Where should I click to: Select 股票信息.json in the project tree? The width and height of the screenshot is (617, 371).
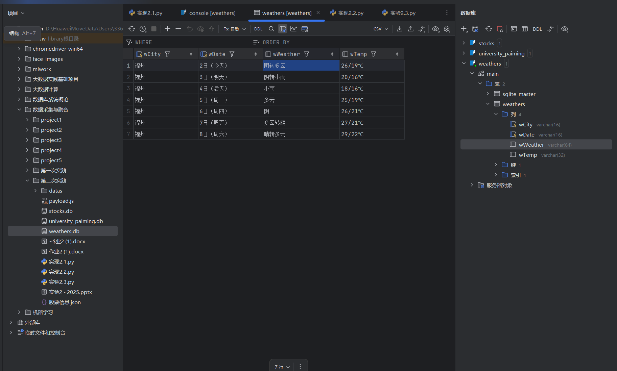[x=65, y=302]
